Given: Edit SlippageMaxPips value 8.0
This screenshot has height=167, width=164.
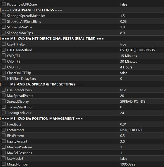Looking at the screenshot, I should [122, 33].
